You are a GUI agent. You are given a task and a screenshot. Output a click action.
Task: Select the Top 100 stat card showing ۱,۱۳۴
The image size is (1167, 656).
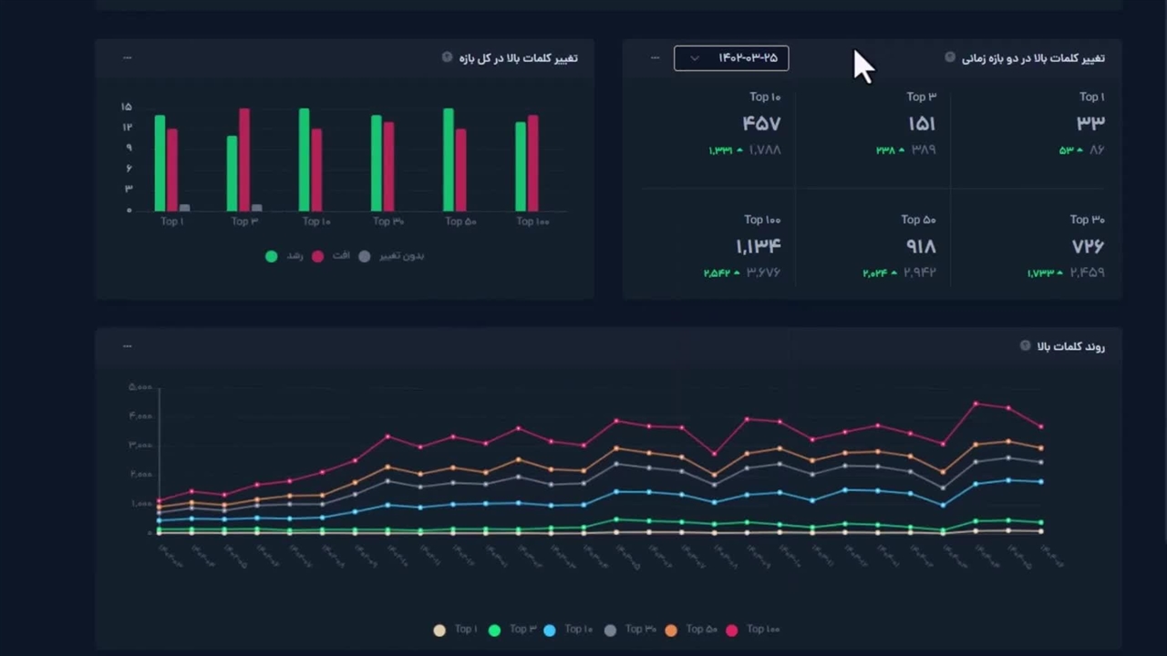tap(759, 246)
